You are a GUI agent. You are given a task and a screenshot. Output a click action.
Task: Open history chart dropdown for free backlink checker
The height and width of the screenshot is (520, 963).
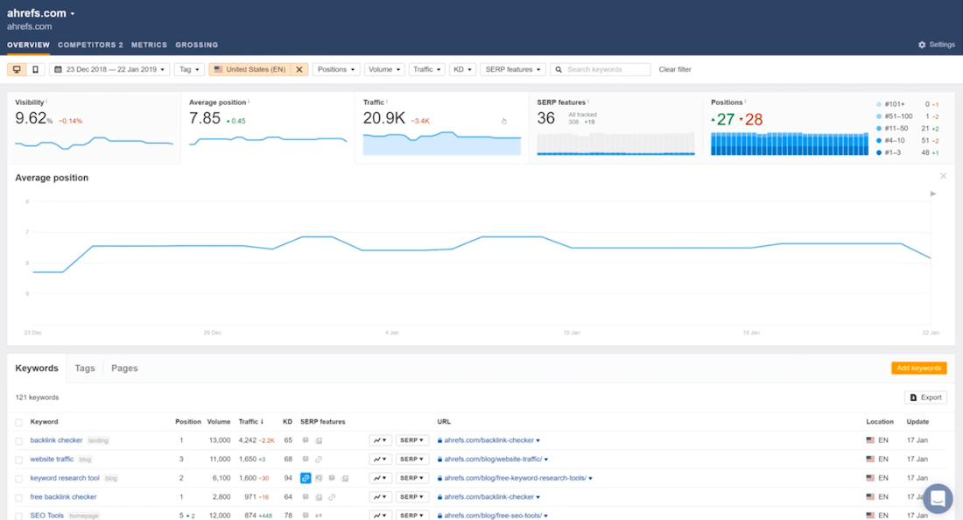[380, 497]
